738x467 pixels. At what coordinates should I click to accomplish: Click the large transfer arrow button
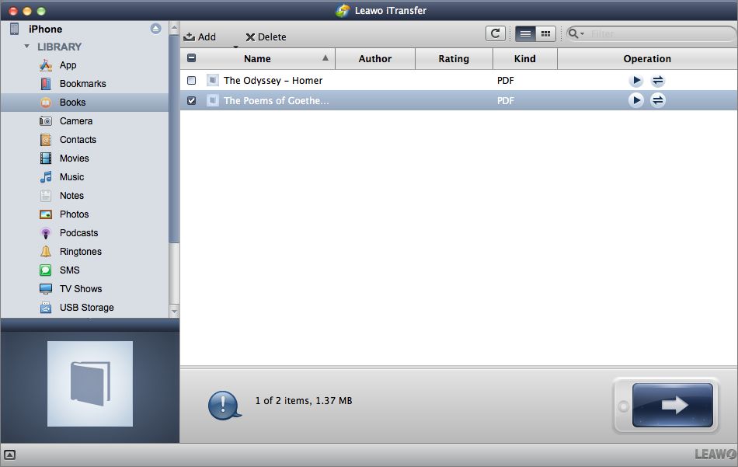(x=672, y=405)
